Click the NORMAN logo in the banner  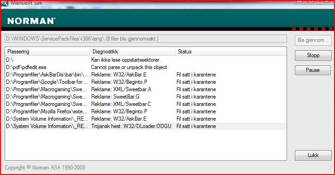(31, 21)
